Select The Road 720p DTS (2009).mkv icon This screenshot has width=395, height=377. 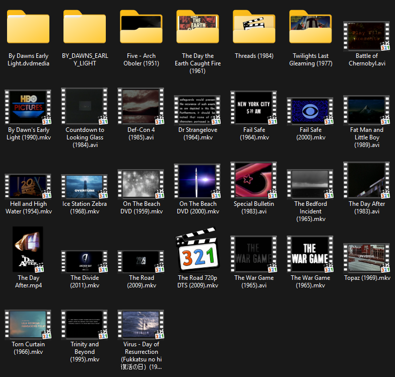click(x=197, y=249)
